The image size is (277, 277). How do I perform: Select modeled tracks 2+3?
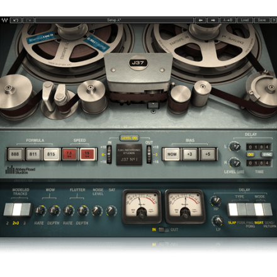(17, 209)
